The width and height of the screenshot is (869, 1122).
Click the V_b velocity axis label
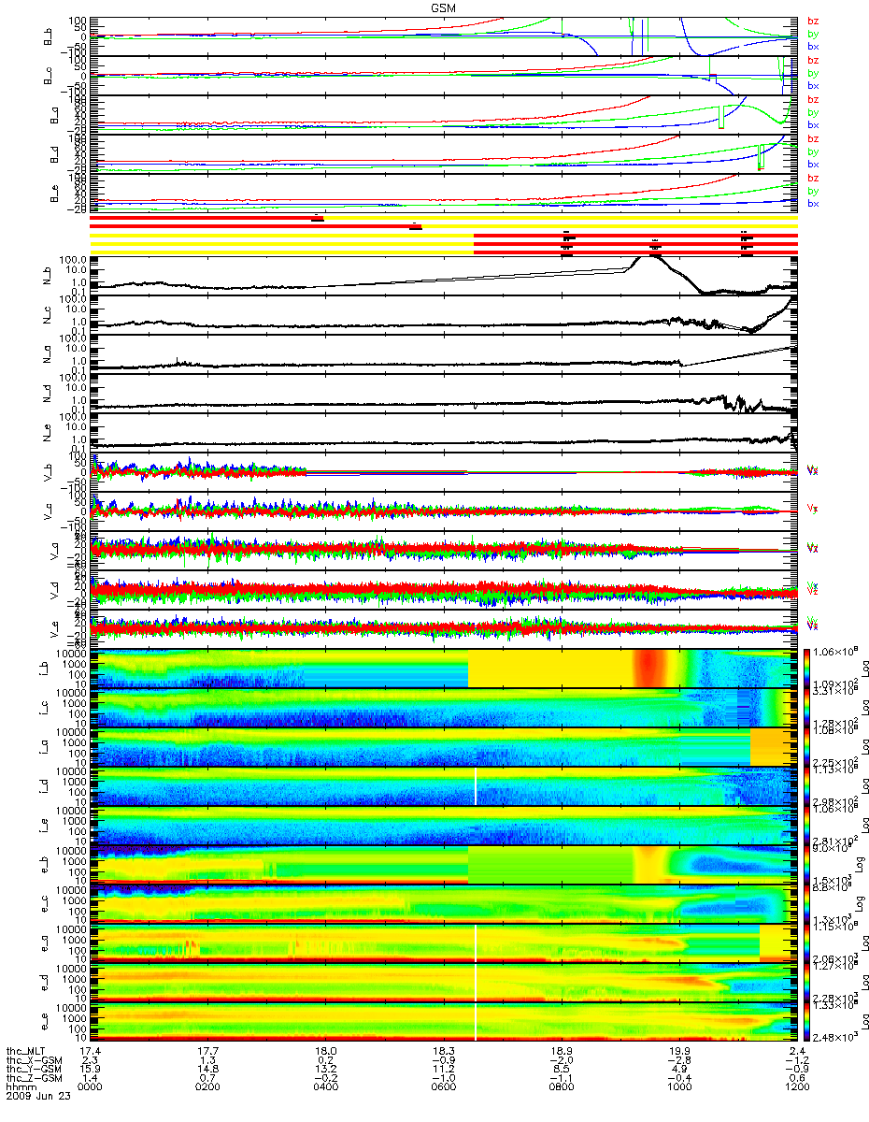click(47, 472)
